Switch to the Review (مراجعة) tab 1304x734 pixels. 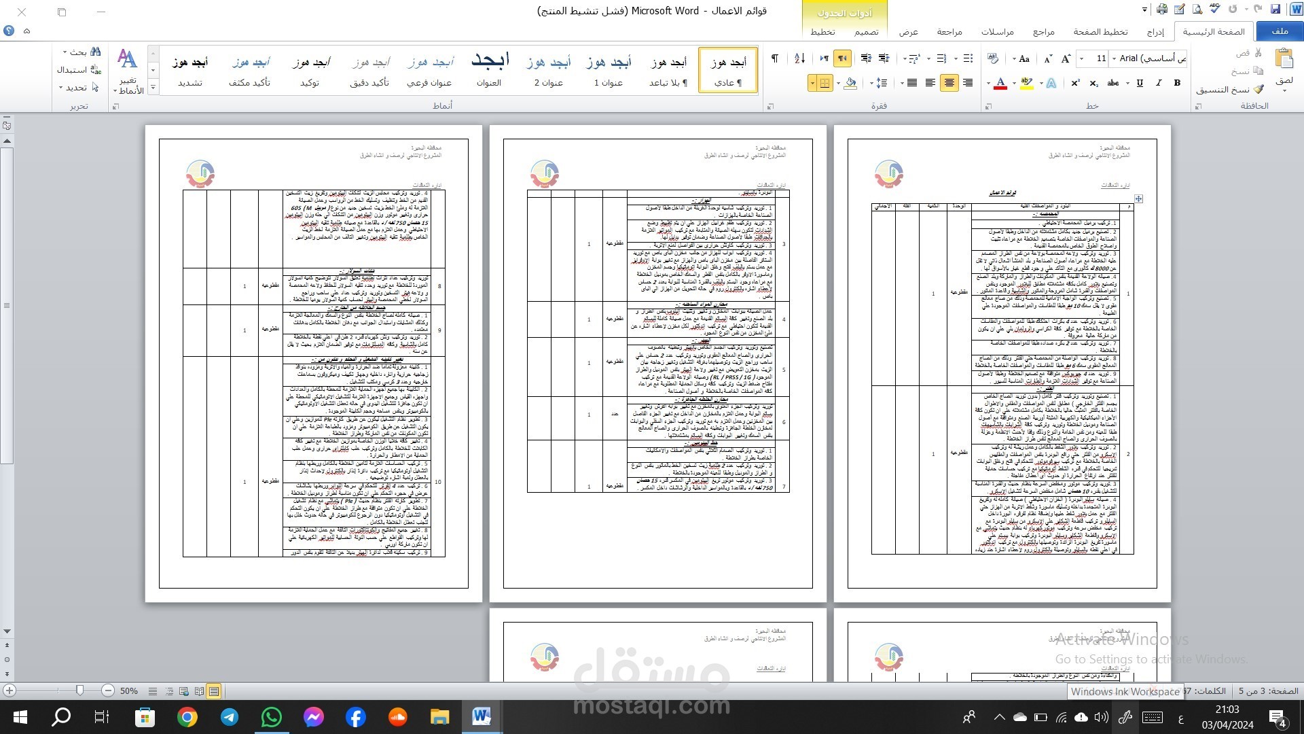click(x=949, y=31)
